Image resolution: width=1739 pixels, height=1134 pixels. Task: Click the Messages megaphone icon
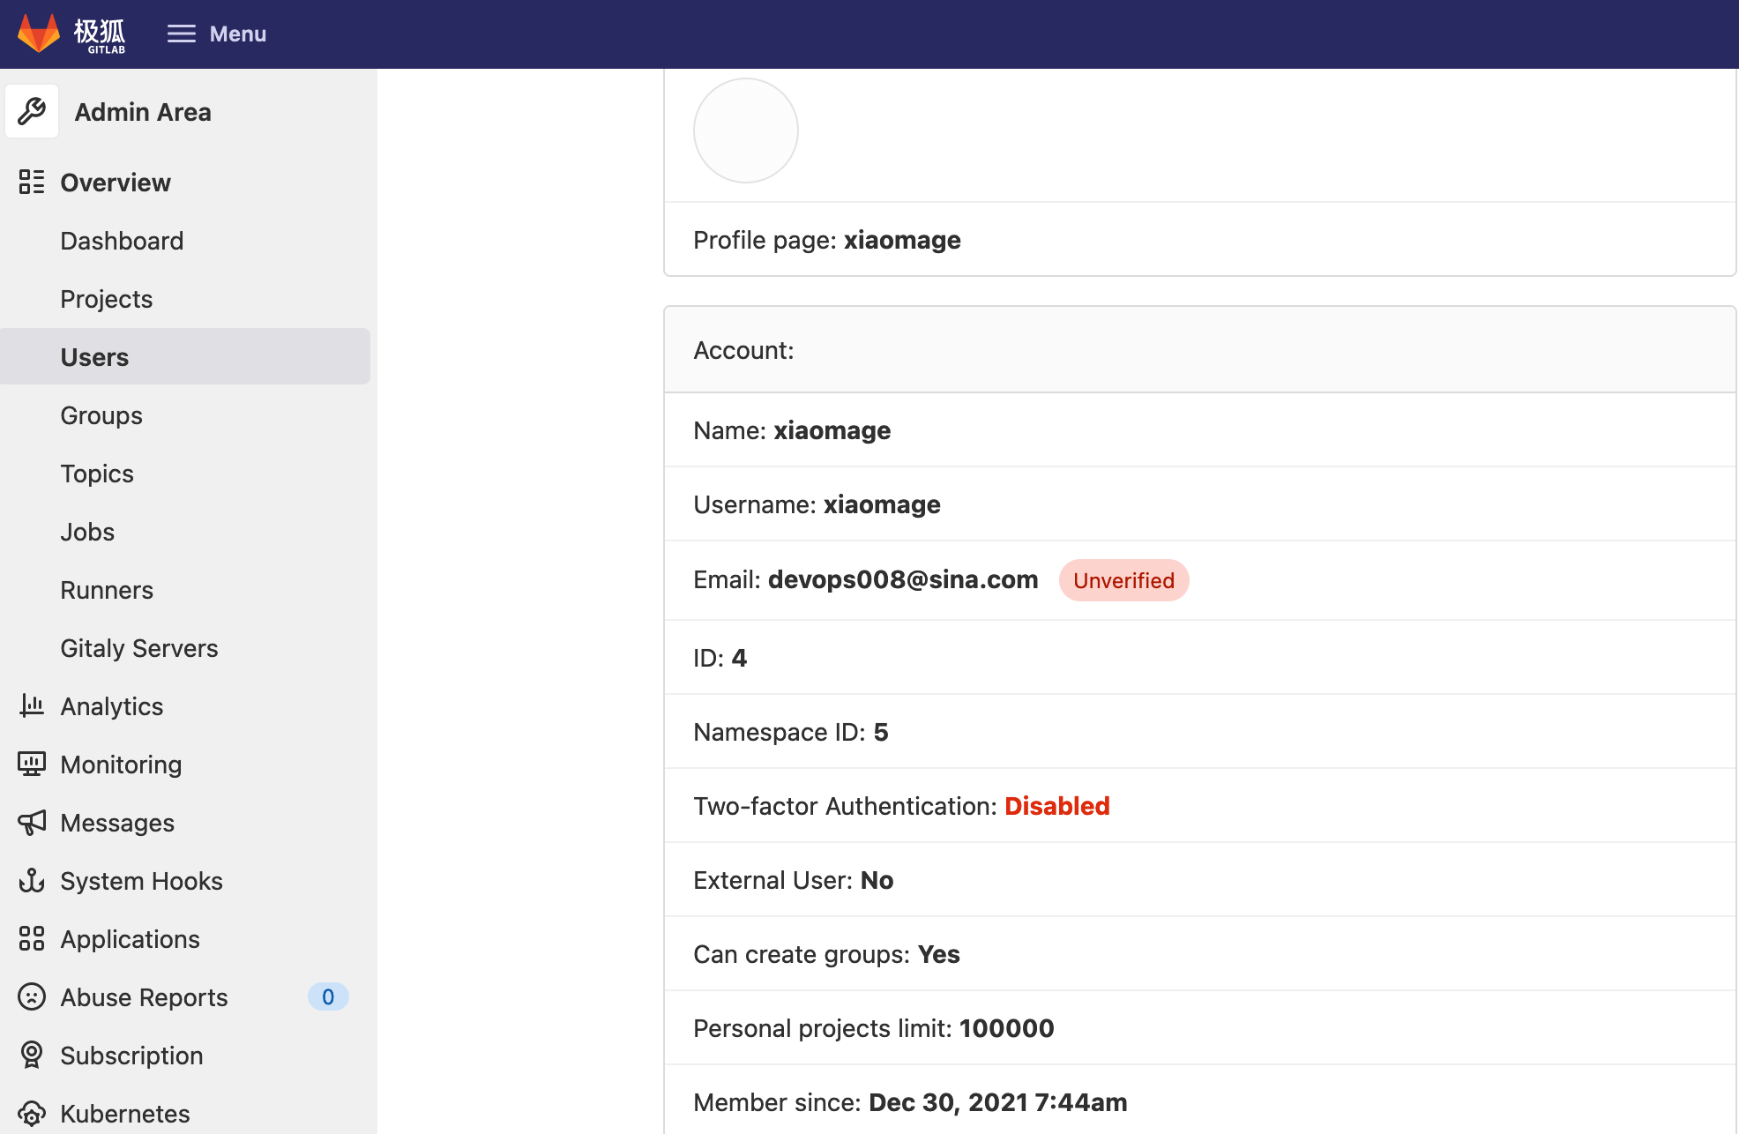32,822
